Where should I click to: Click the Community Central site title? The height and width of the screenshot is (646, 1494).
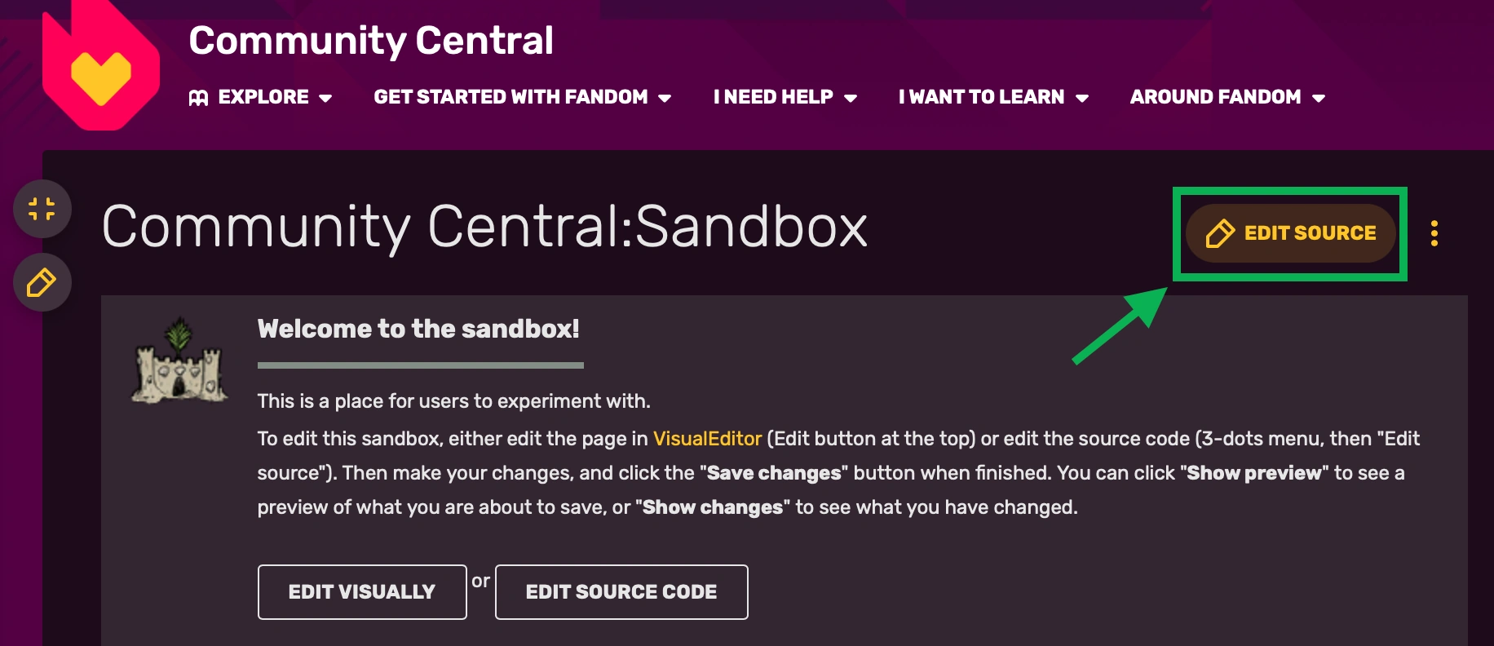pyautogui.click(x=371, y=41)
